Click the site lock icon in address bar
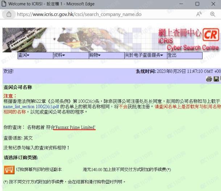The width and height of the screenshot is (221, 191). tap(9, 14)
